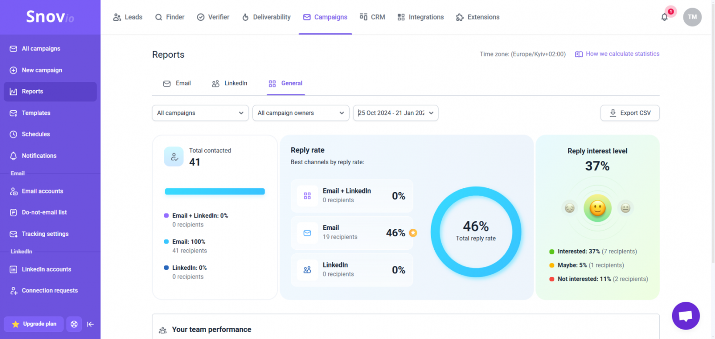Open the CRM menu
Viewport: 715px width, 339px height.
(372, 17)
